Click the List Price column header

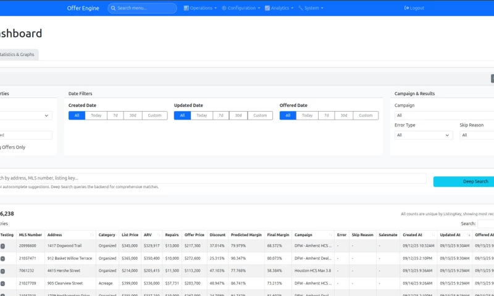tap(130, 235)
